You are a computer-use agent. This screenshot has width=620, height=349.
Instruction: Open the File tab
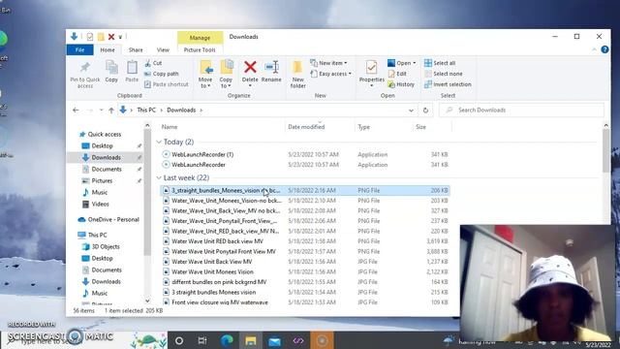pos(79,49)
